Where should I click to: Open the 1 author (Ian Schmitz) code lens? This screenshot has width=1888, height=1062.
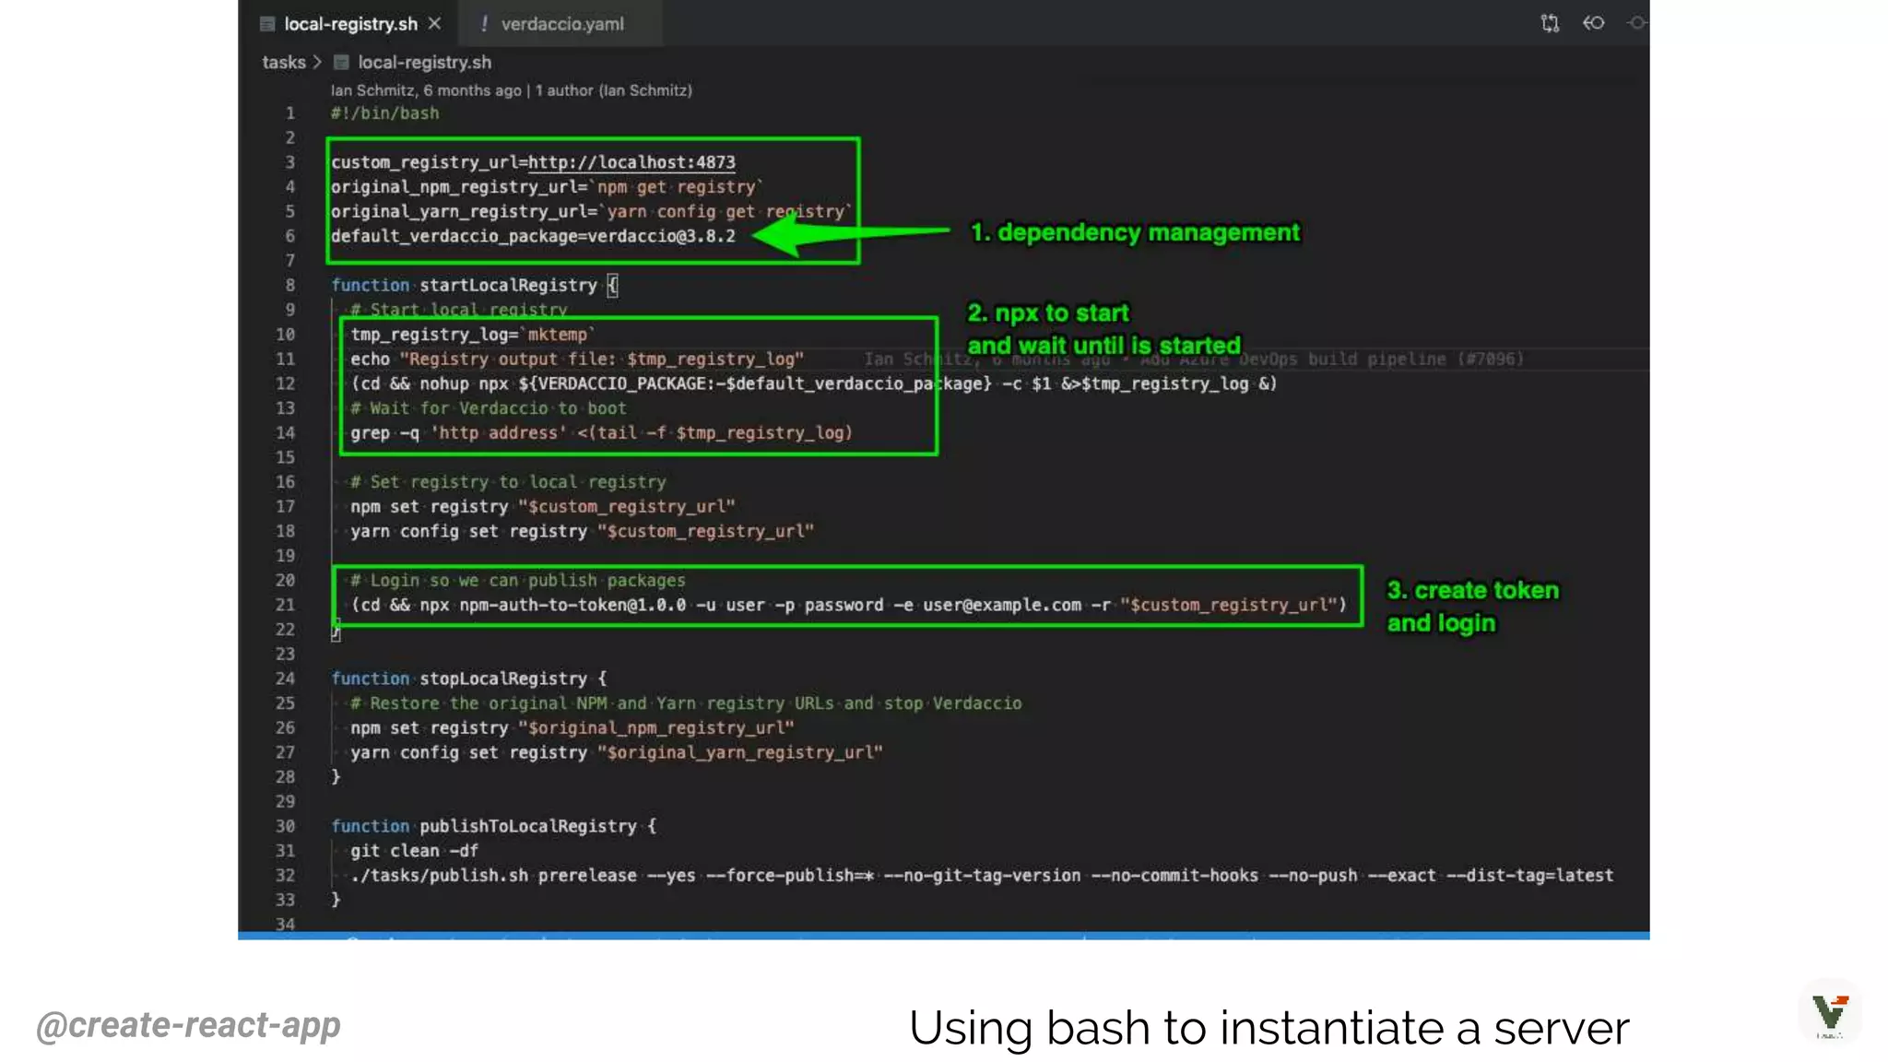[x=614, y=90]
